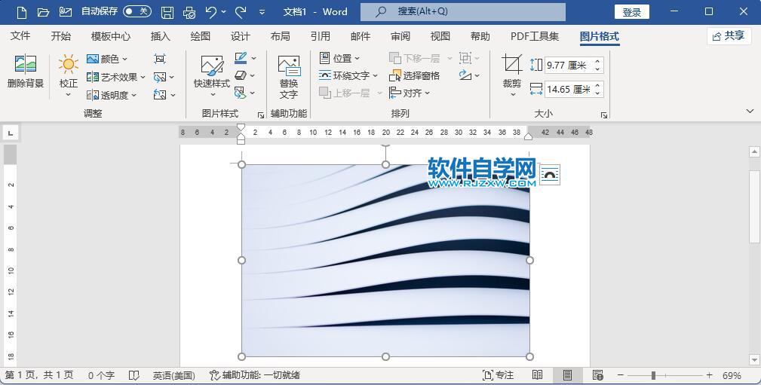Click the 裁剪 crop tool
The width and height of the screenshot is (761, 385).
[x=511, y=75]
